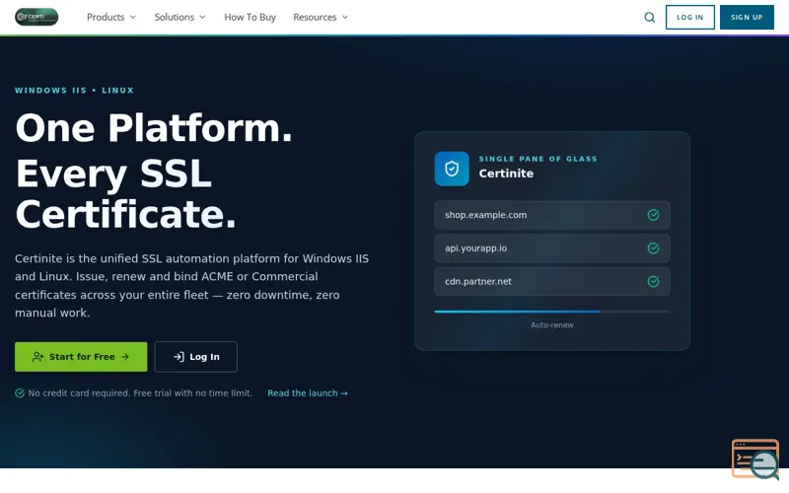Click the Certinite logo in header

click(x=36, y=17)
